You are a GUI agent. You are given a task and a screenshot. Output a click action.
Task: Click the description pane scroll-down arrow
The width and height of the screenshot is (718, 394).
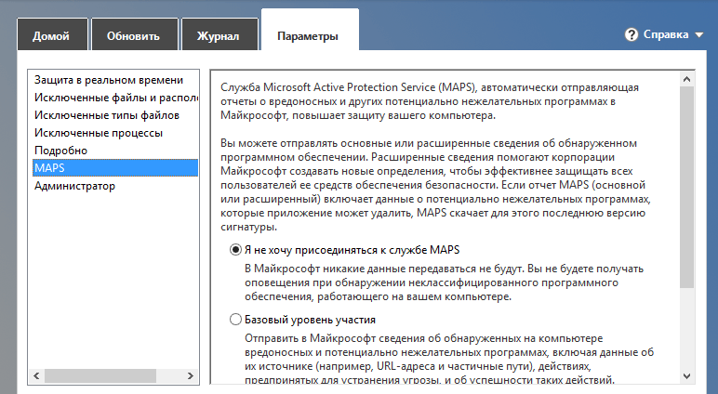[687, 375]
